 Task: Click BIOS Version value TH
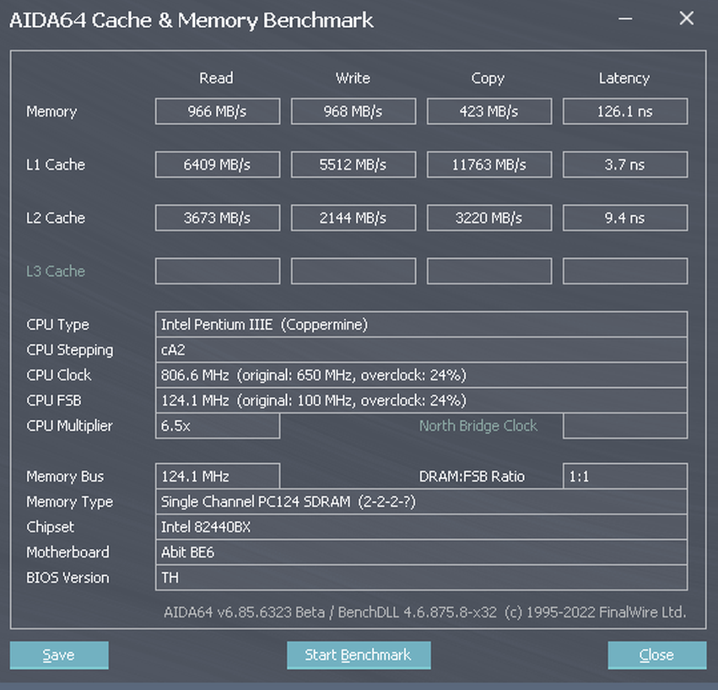(421, 578)
